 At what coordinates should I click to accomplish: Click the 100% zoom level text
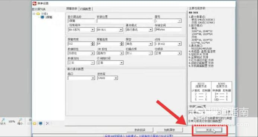pos(12,122)
